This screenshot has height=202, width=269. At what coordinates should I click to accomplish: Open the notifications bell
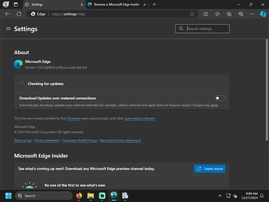click(262, 196)
